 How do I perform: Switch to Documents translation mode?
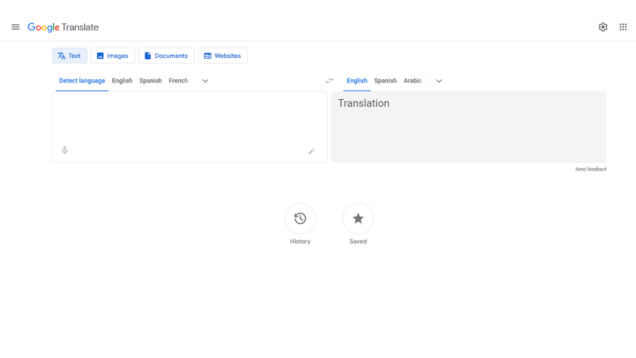(166, 55)
